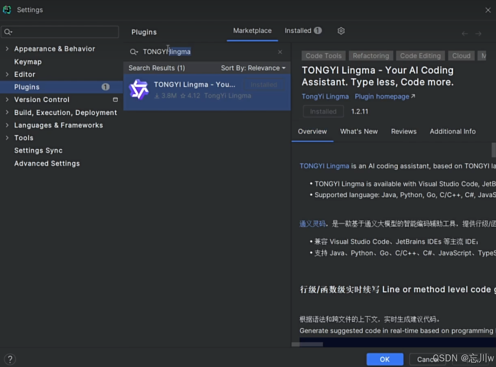Open the Plugin homepage link

point(385,97)
